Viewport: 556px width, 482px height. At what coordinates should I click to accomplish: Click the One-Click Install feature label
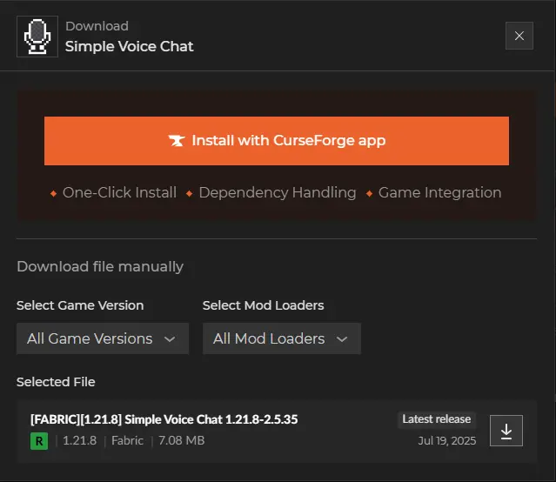coord(119,192)
